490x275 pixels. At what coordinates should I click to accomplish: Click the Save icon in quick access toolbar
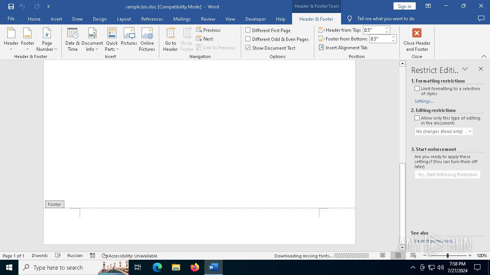pyautogui.click(x=11, y=6)
